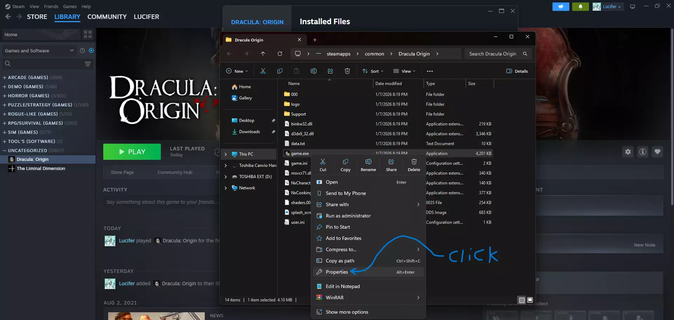Screen dimensions: 674x320
Task: Launch Big Picture mode from the monitor icon
Action: (633, 7)
